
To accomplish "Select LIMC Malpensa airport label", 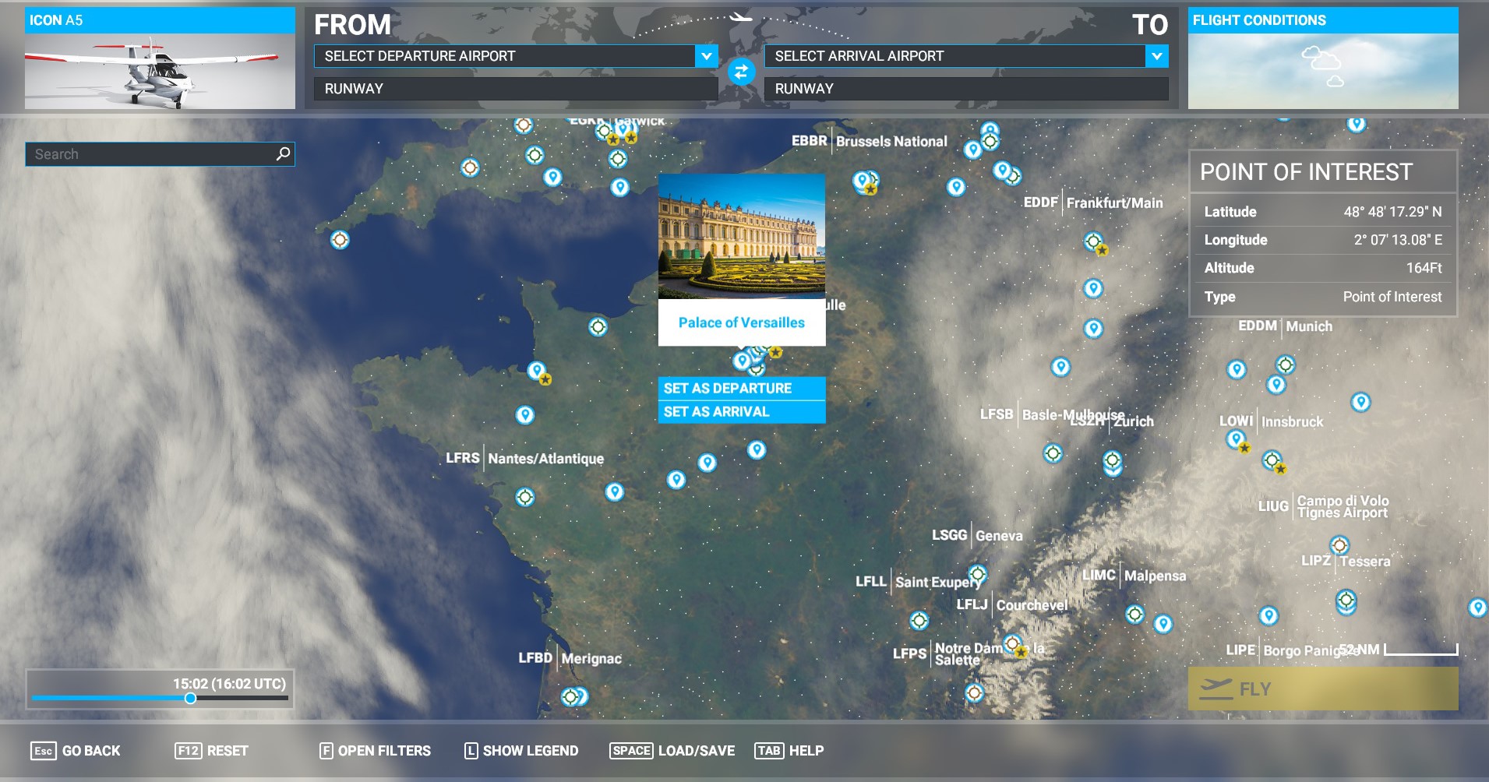I will [1134, 576].
